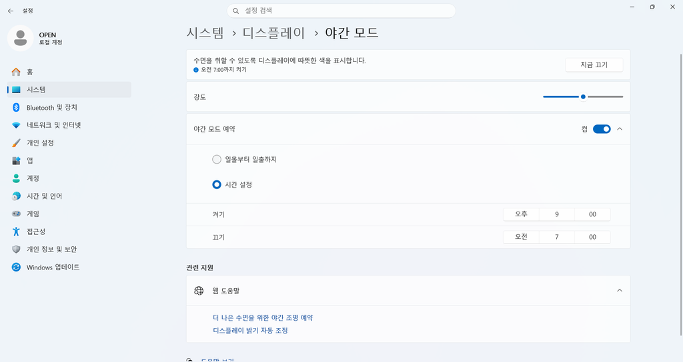Viewport: 683px width, 362px height.
Task: Click the OPEN 로컬 계정 account name
Action: click(x=51, y=38)
